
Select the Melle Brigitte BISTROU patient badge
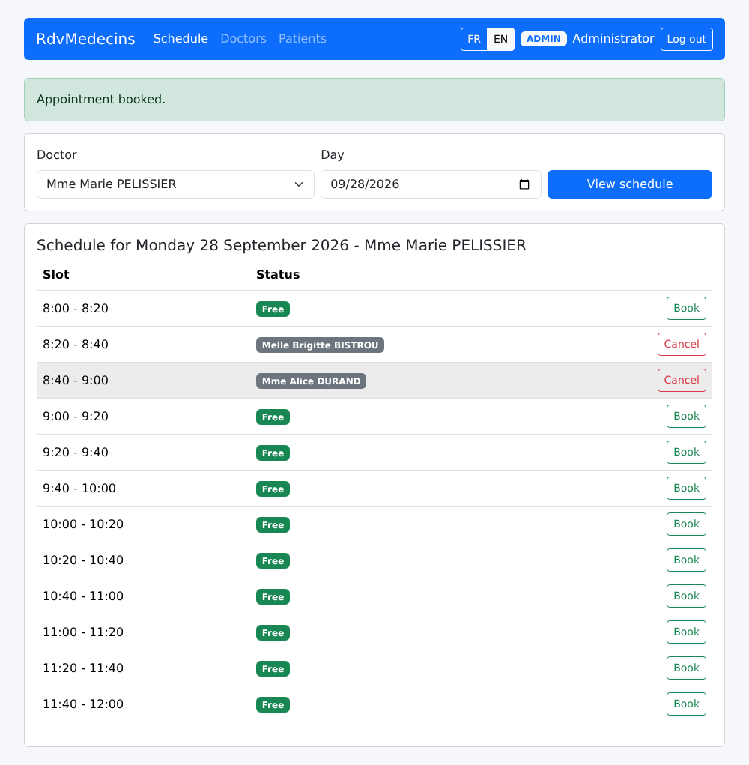[320, 345]
